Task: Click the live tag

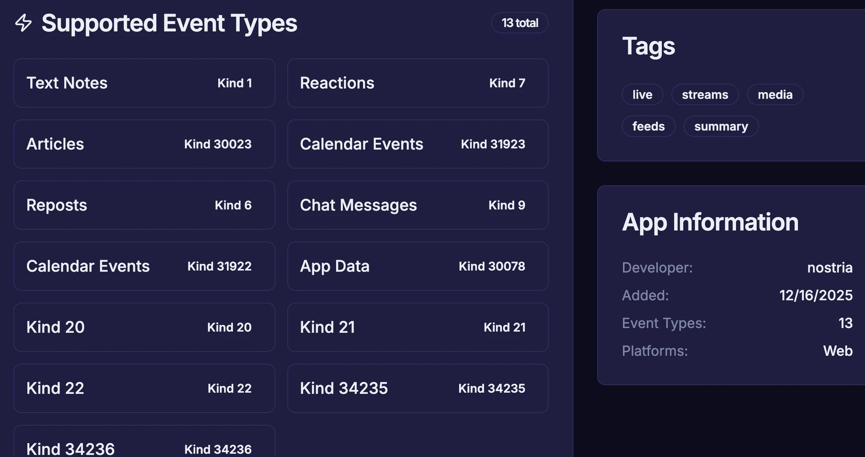Action: [x=642, y=95]
